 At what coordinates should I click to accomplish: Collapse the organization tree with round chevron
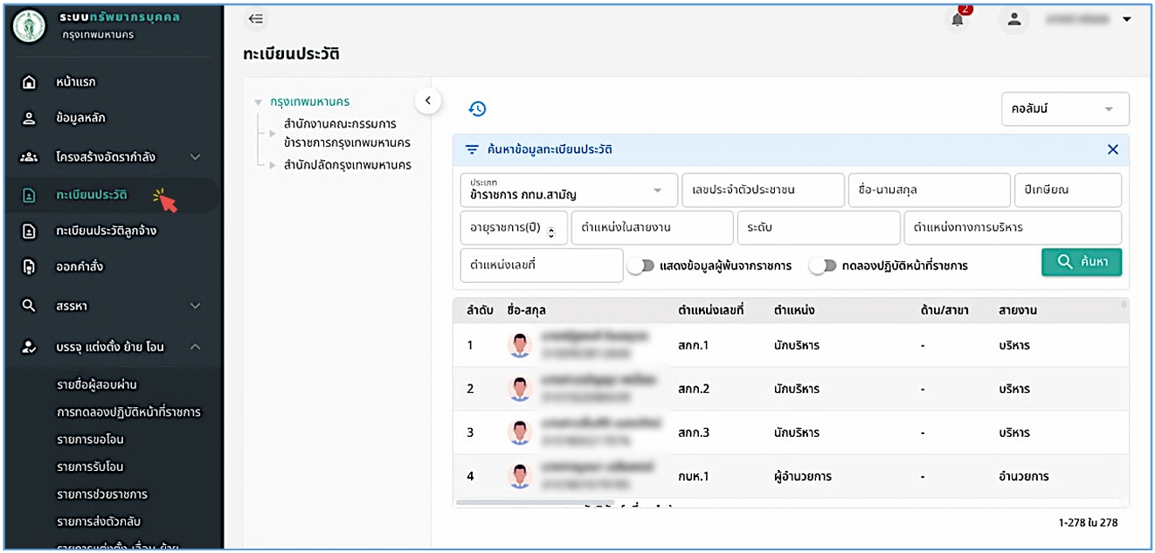pyautogui.click(x=427, y=100)
